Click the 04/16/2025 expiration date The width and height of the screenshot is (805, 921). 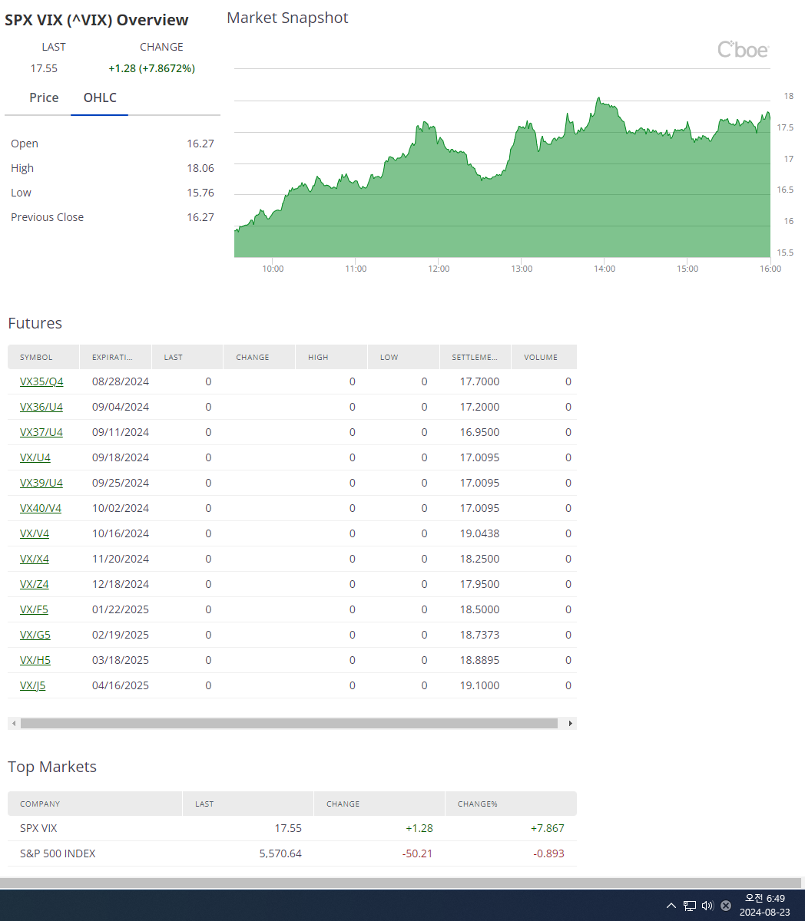[121, 685]
